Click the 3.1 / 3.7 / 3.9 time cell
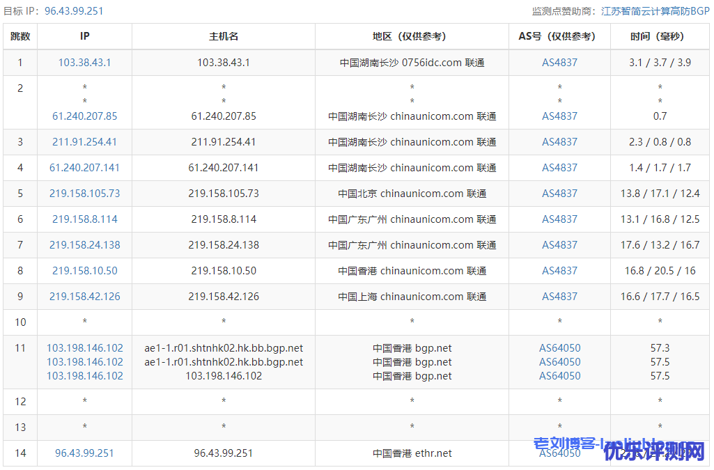 coord(660,63)
